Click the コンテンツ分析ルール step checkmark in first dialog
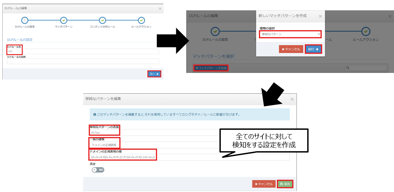Viewport: 394px width, 192px height. [102, 20]
